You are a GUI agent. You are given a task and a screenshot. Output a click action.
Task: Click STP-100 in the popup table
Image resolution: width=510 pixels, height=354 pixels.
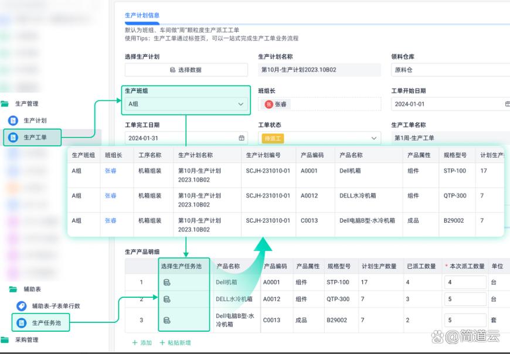pos(455,171)
